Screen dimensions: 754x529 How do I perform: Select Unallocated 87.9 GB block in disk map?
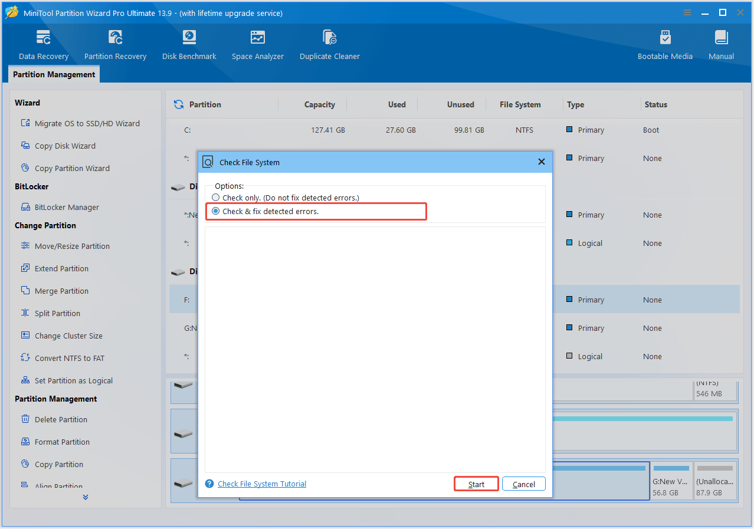click(716, 481)
